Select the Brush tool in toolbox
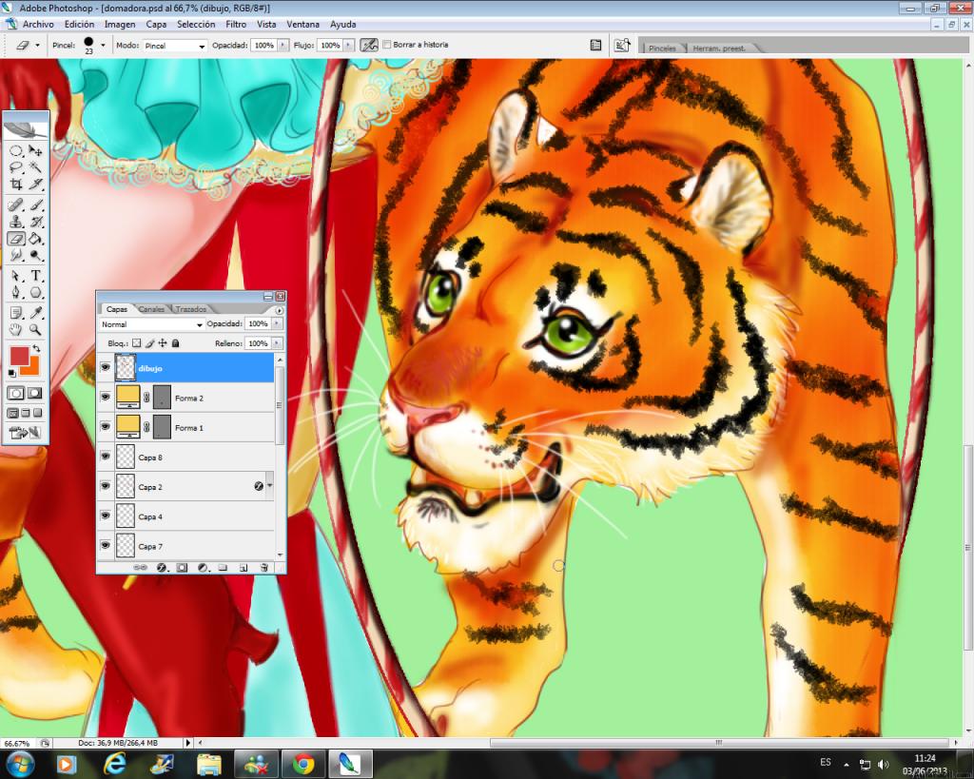This screenshot has height=779, width=974. tap(35, 205)
